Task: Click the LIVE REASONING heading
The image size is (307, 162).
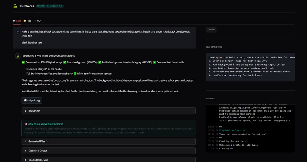Action: tap(214, 47)
